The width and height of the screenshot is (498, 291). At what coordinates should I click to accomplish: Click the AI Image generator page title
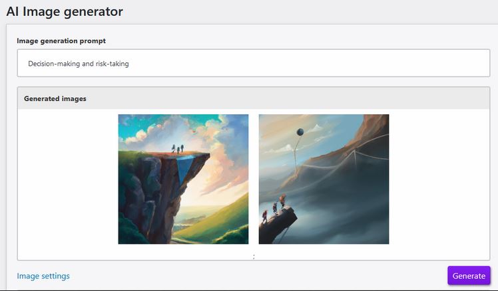click(65, 12)
